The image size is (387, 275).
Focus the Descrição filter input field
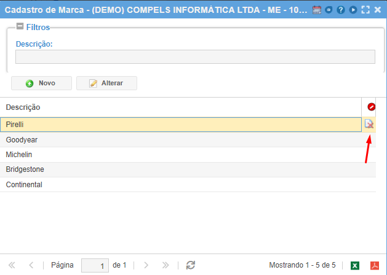[x=195, y=57]
